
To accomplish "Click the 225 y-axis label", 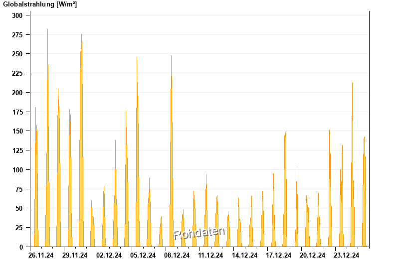I will click(x=17, y=73).
